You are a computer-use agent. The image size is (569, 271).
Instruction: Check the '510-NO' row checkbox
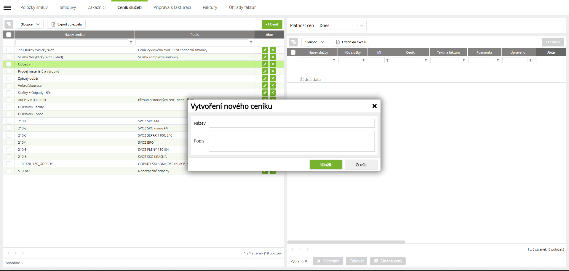pyautogui.click(x=9, y=171)
